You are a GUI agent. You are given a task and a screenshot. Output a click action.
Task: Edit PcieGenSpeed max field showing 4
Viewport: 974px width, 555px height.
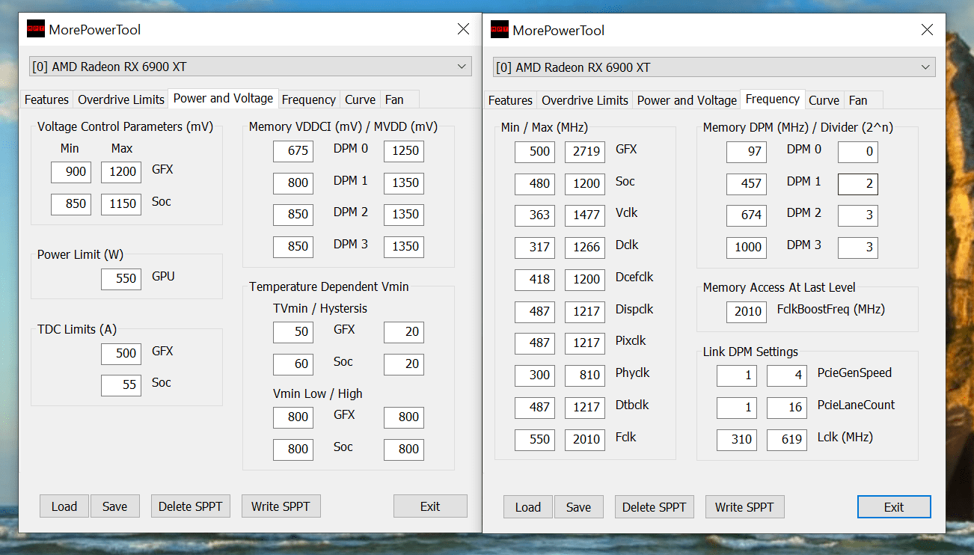point(787,375)
